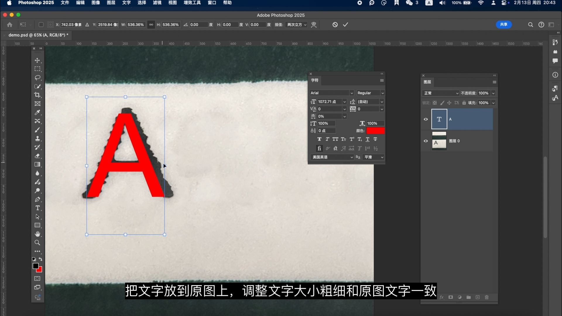Screen dimensions: 562x316
Task: Click 图层 0 thumbnail
Action: [x=438, y=141]
